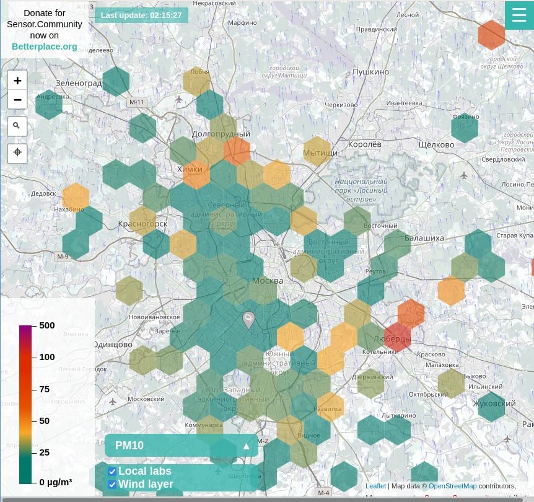This screenshot has width=534, height=502.
Task: Click the gray sensor marker pin
Action: [x=249, y=320]
